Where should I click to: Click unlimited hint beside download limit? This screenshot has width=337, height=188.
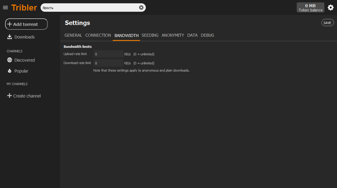click(144, 63)
